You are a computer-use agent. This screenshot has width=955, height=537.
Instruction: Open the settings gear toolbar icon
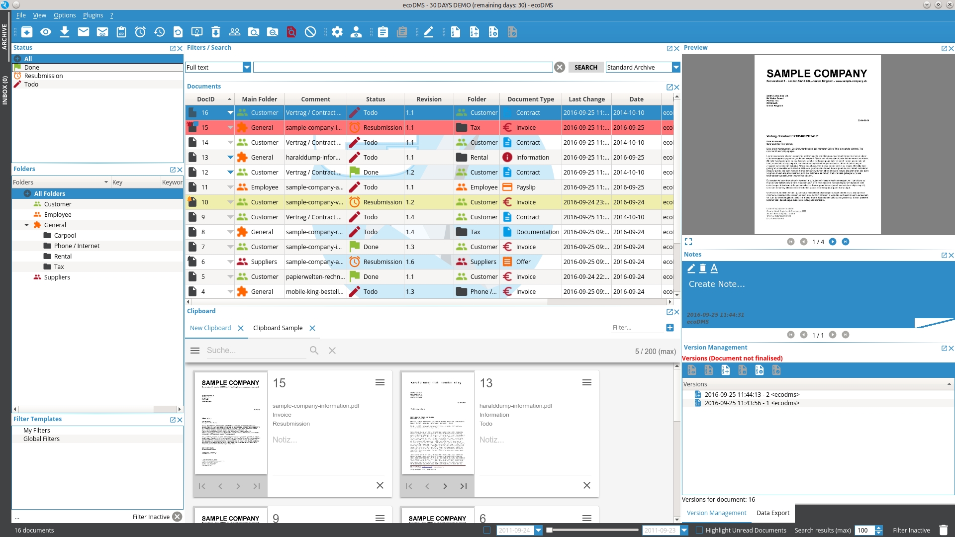(x=337, y=32)
